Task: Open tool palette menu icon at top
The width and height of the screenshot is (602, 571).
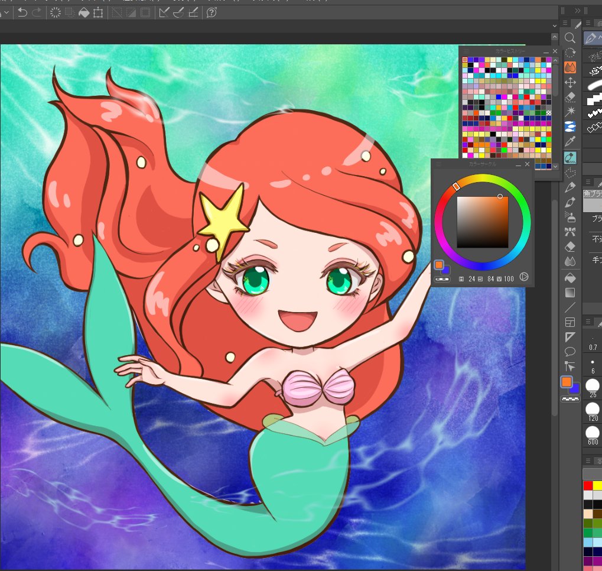Action: pyautogui.click(x=565, y=23)
